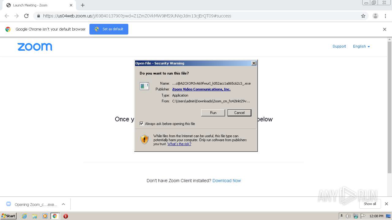The image size is (392, 220).
Task: Click the Download Now link
Action: 227,181
